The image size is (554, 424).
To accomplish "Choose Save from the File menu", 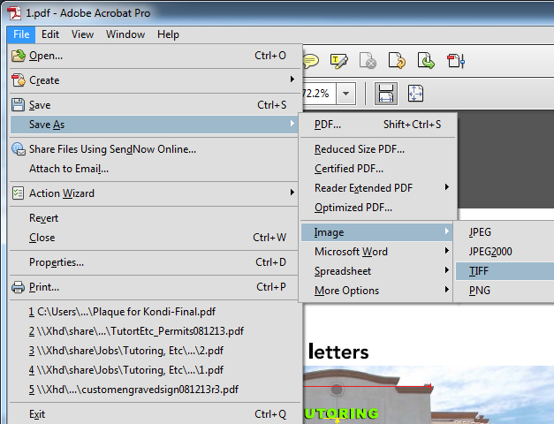I will [x=154, y=105].
